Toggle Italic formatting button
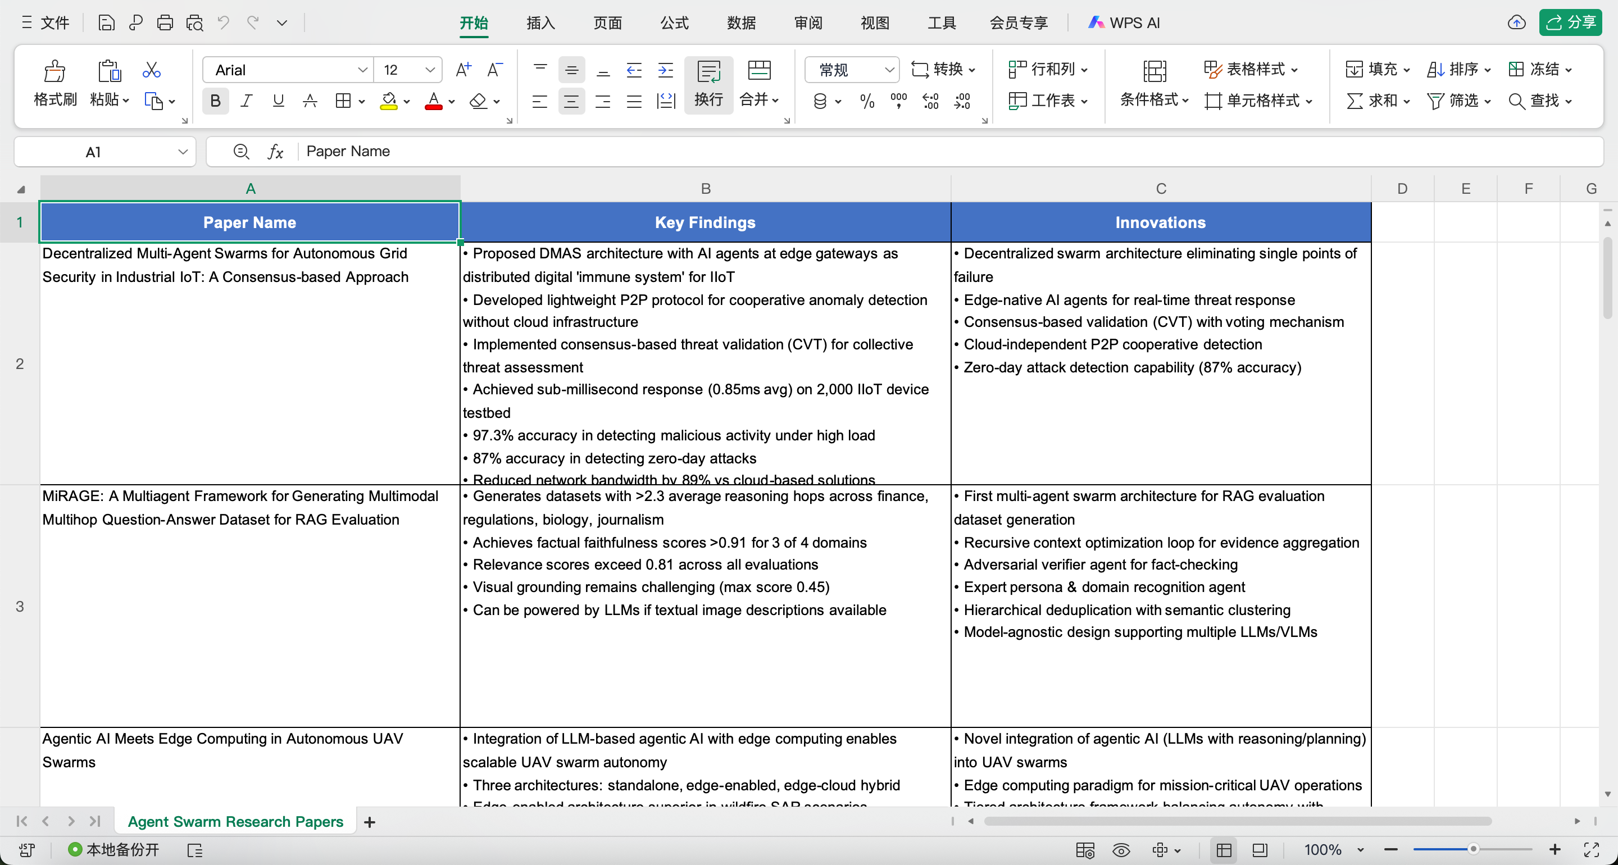Screen dimensions: 1618x865 click(x=247, y=101)
